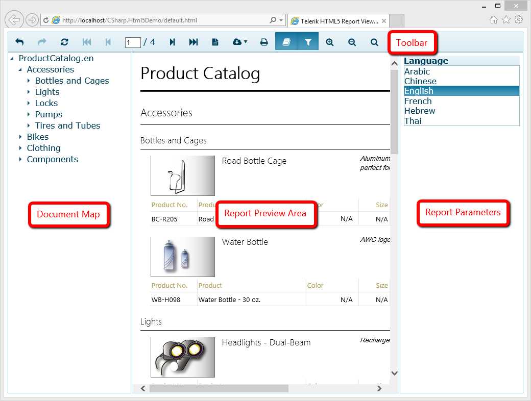The width and height of the screenshot is (531, 401).
Task: Navigate to Clothing in the document map
Action: [44, 148]
